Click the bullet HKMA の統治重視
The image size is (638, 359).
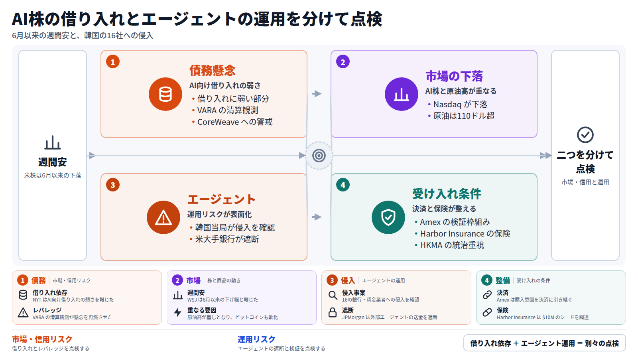(x=452, y=245)
